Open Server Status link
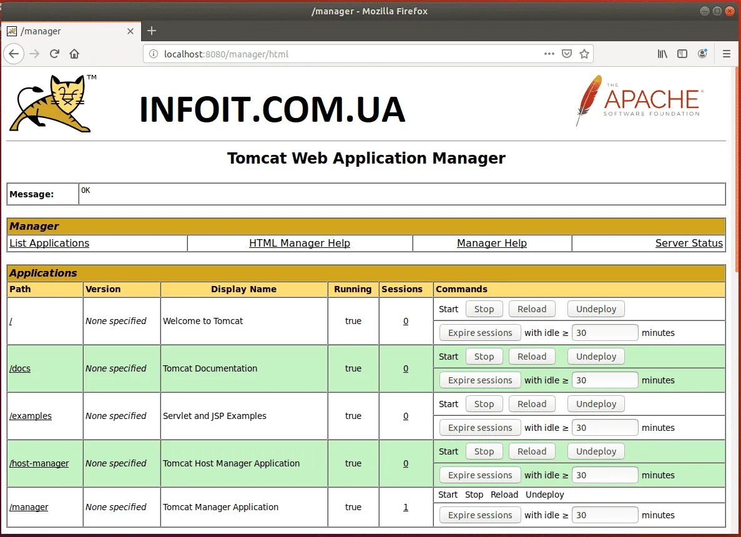 pyautogui.click(x=689, y=243)
